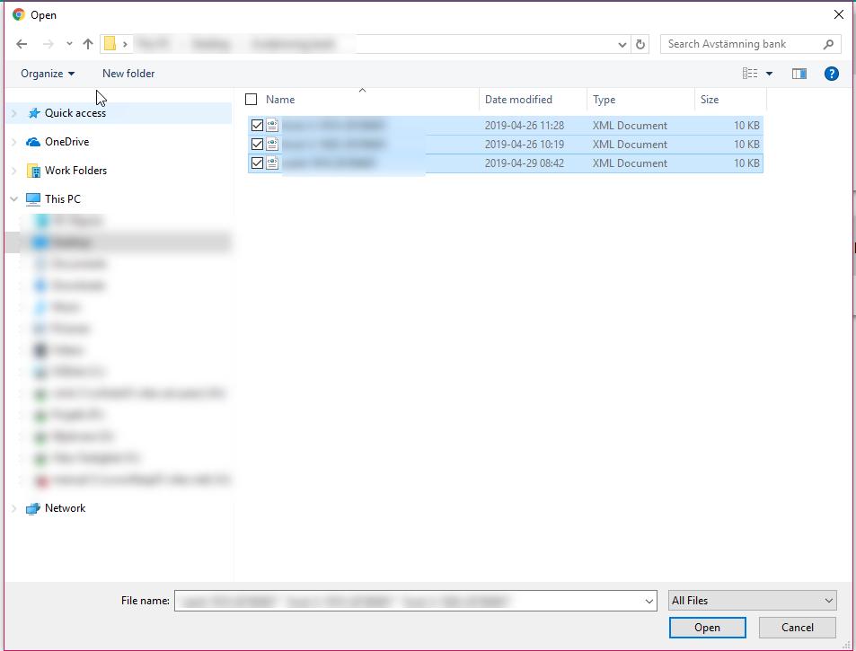Click the folder icon in address bar
This screenshot has width=856, height=651.
[110, 44]
